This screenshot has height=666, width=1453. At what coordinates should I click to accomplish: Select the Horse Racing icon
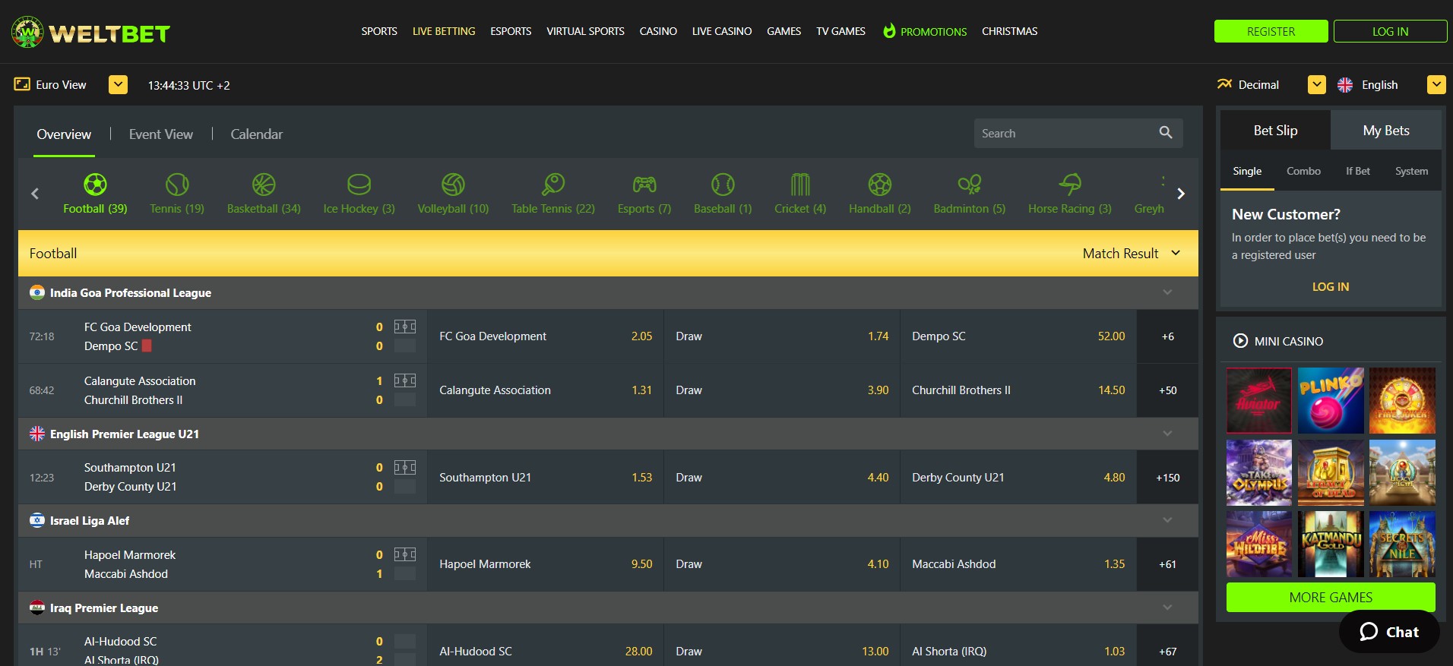[x=1070, y=184]
